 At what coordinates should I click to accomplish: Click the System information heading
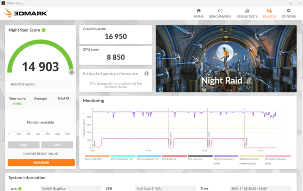tap(27, 178)
